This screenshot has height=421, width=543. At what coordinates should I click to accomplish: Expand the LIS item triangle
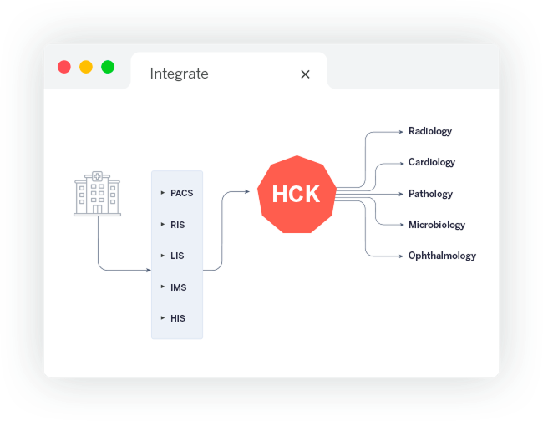click(163, 256)
